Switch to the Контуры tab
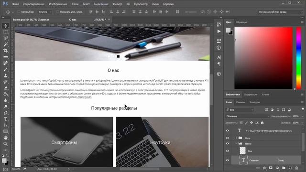306x172 pixels. (x=255, y=102)
